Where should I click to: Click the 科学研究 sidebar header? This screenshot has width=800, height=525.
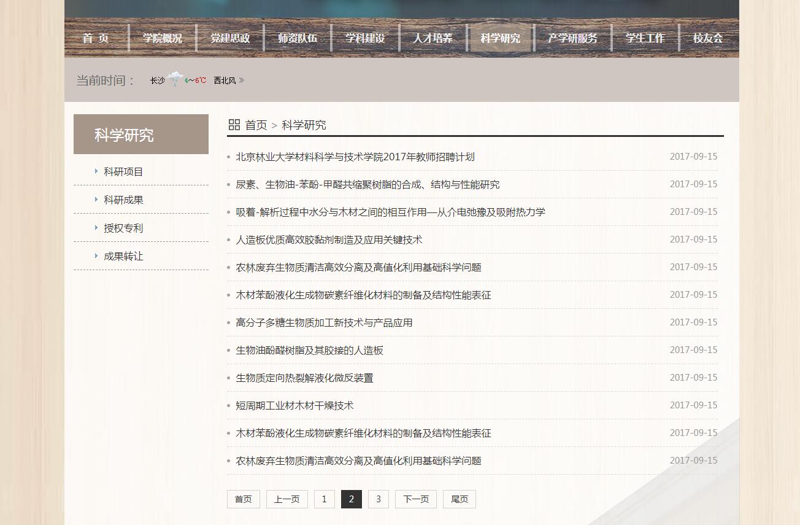141,134
